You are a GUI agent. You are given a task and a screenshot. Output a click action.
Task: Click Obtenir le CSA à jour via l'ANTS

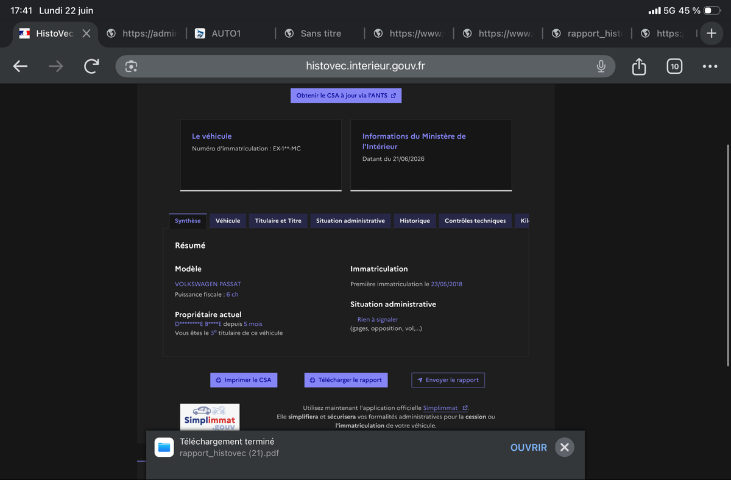346,96
